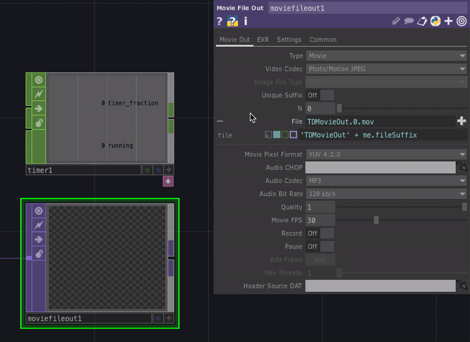This screenshot has height=342, width=470.
Task: Switch to the Common tab
Action: 323,39
